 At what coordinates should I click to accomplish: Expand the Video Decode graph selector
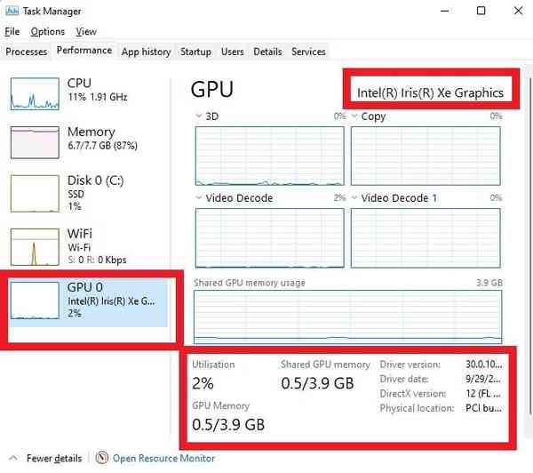tap(198, 198)
